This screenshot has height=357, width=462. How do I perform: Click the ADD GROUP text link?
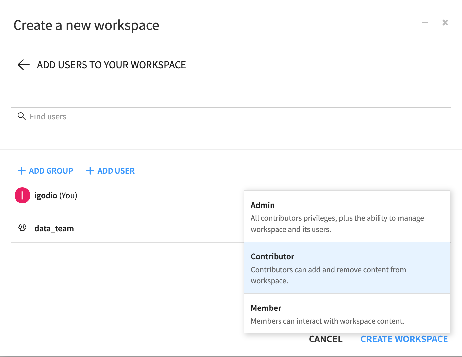[x=51, y=171]
